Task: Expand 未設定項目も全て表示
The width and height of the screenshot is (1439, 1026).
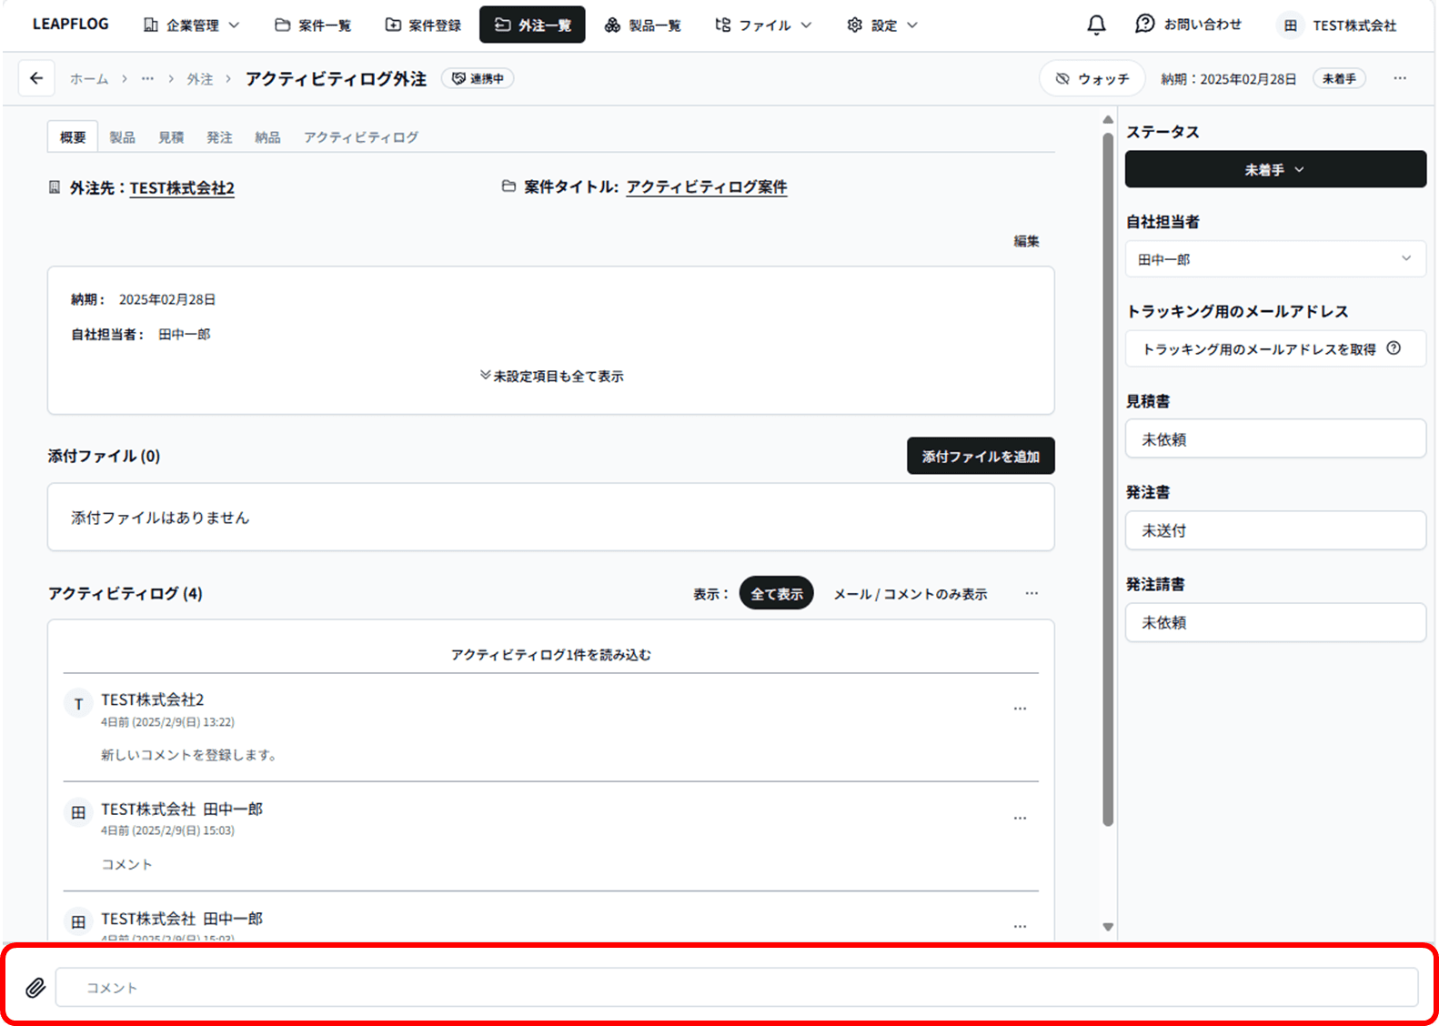Action: point(551,376)
